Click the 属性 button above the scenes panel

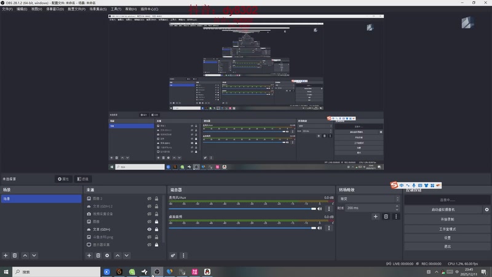pos(63,179)
